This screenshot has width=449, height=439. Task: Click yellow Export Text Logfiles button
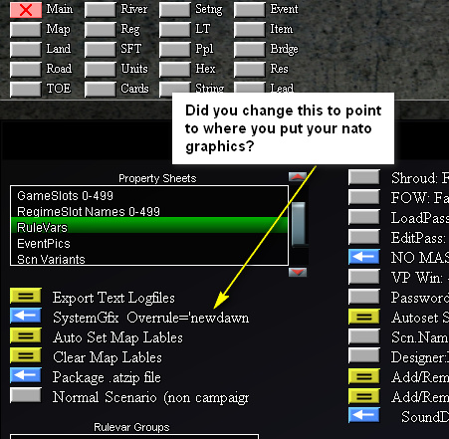click(x=26, y=296)
